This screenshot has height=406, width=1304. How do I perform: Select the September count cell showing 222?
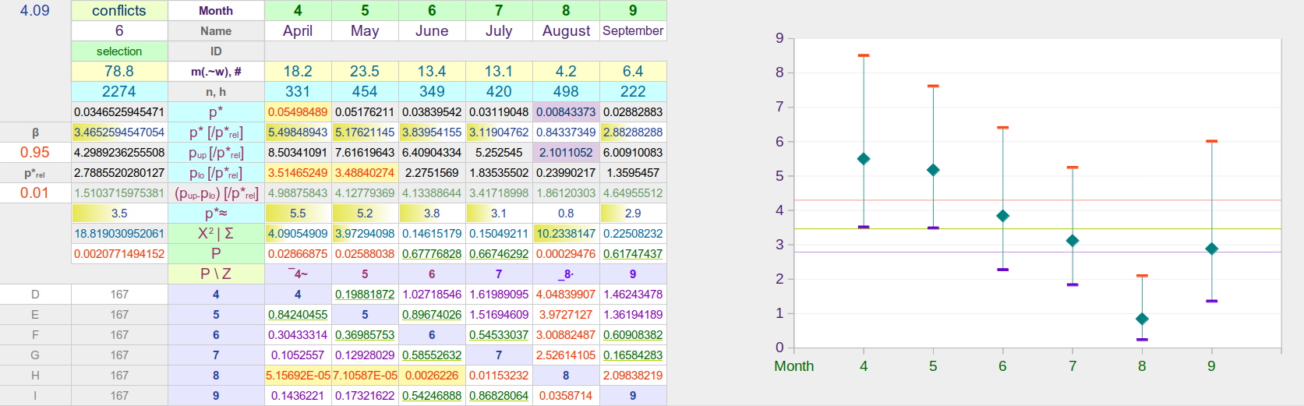[633, 92]
